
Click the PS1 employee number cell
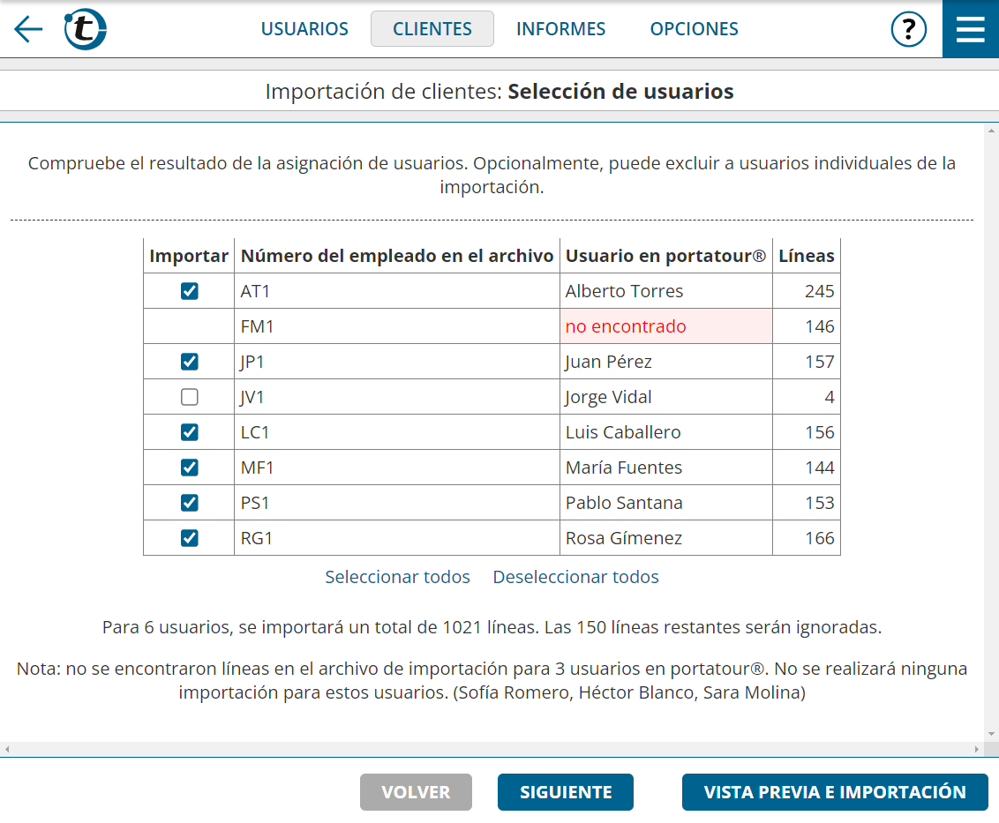pos(397,503)
